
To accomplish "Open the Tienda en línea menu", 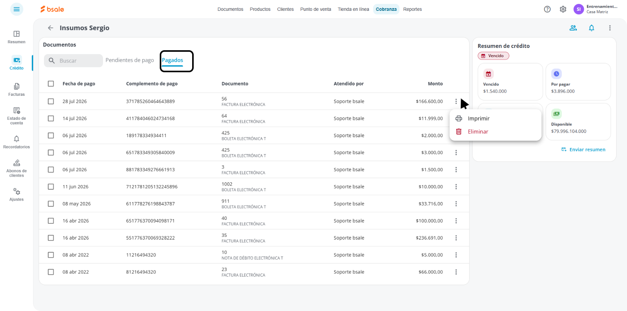I will [x=353, y=9].
